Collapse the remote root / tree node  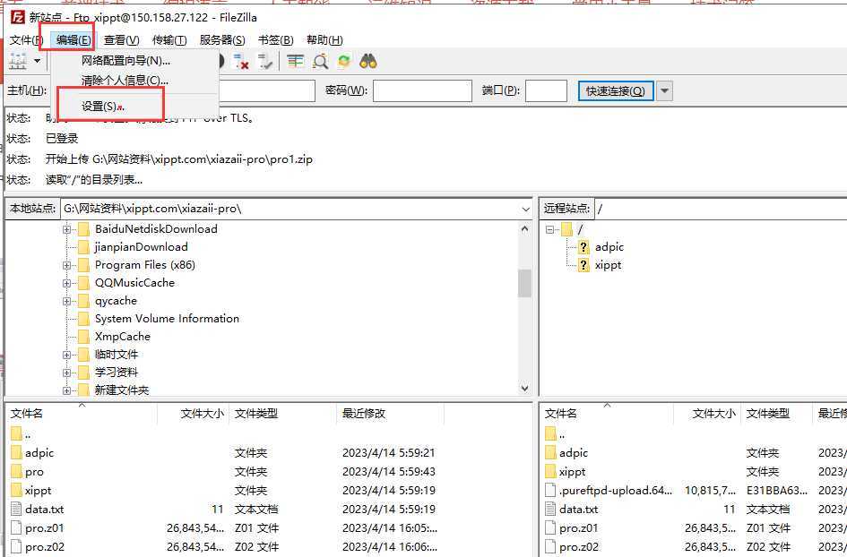point(549,229)
